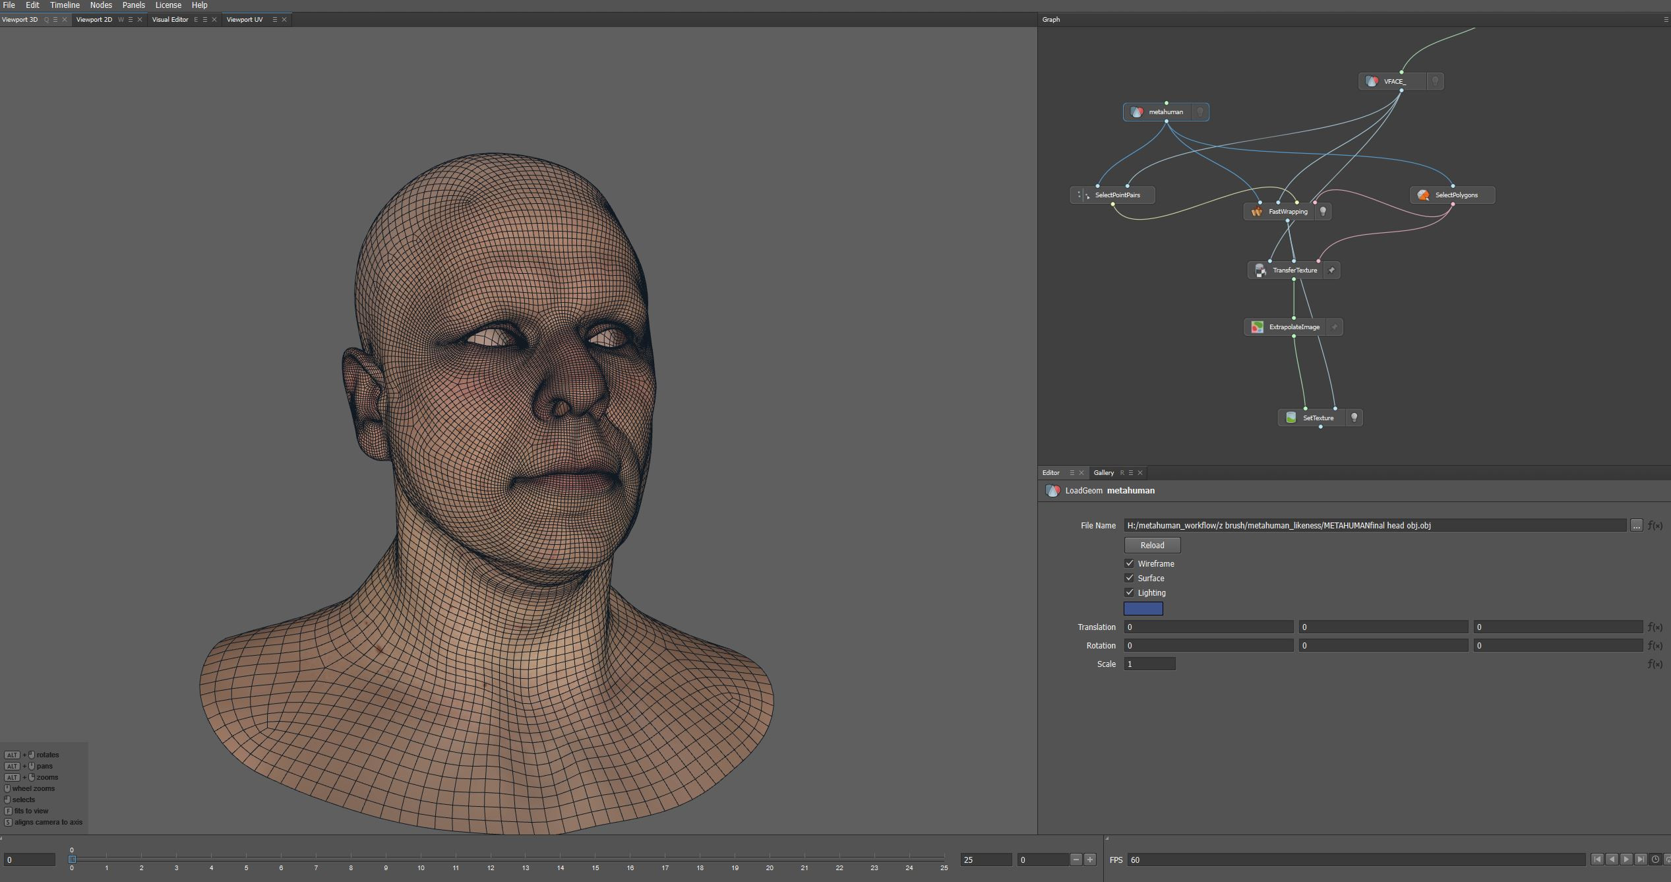Click the SelectPointPairs node icon
Viewport: 1671px width, 882px height.
(1083, 195)
